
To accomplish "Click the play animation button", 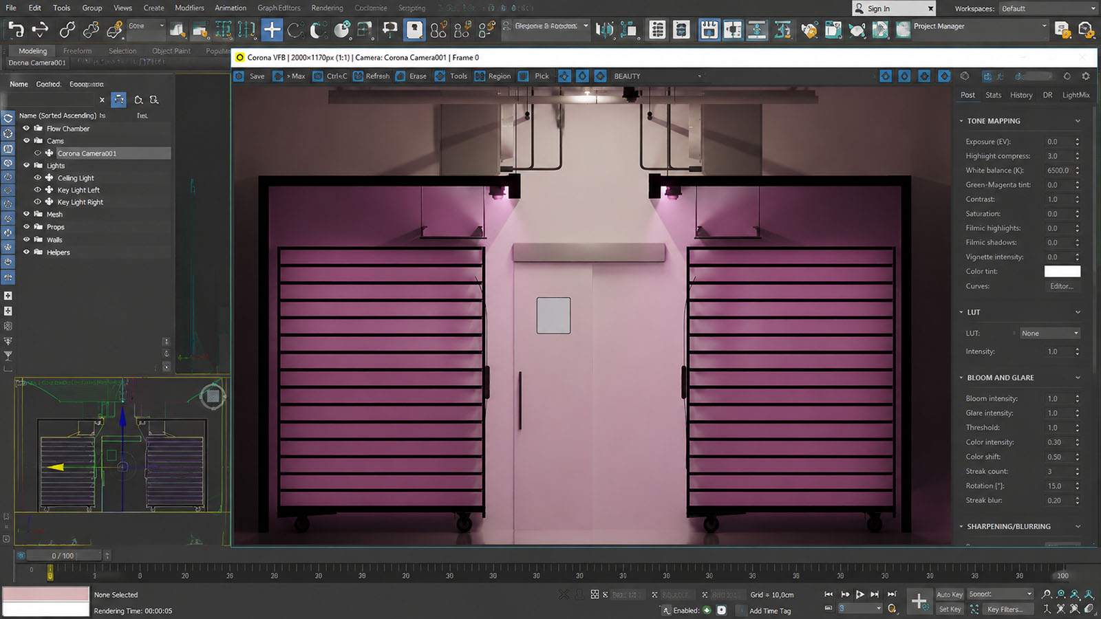I will (859, 594).
